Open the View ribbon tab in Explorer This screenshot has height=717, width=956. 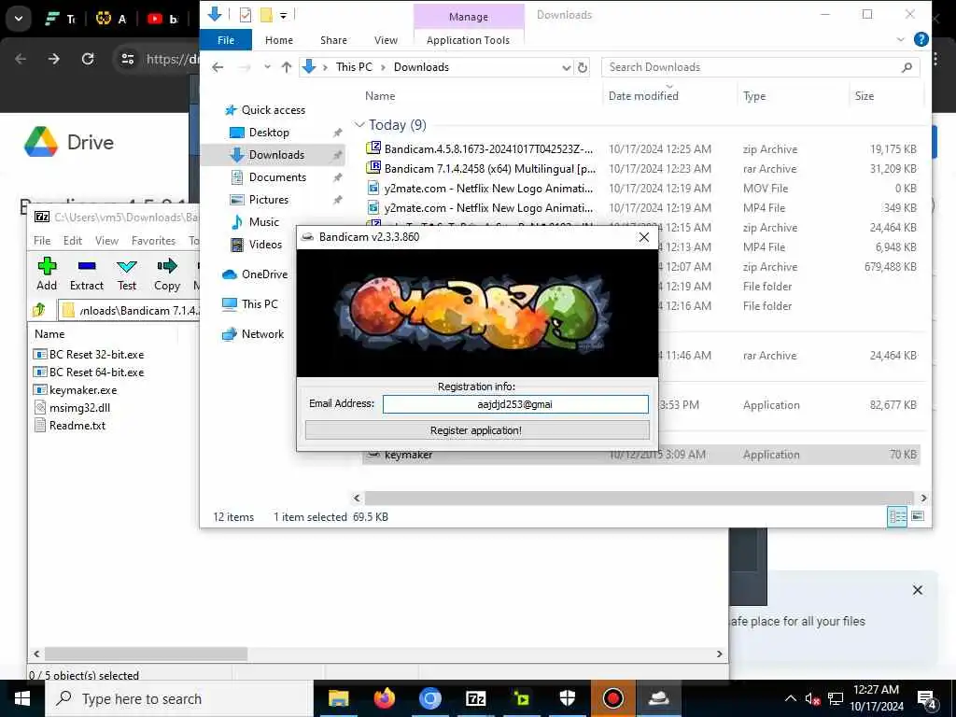386,40
